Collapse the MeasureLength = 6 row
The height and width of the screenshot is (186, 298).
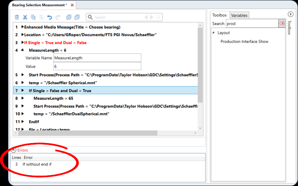click(23, 50)
